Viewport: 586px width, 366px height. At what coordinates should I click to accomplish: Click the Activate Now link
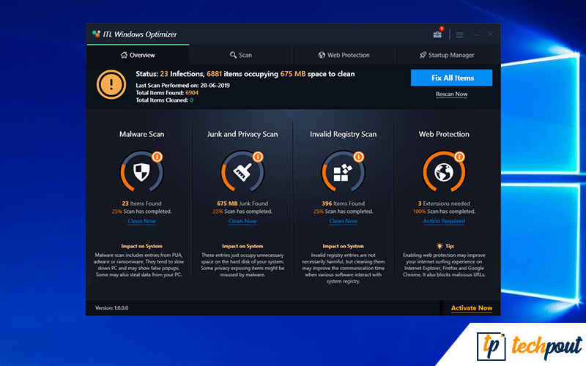pyautogui.click(x=472, y=308)
